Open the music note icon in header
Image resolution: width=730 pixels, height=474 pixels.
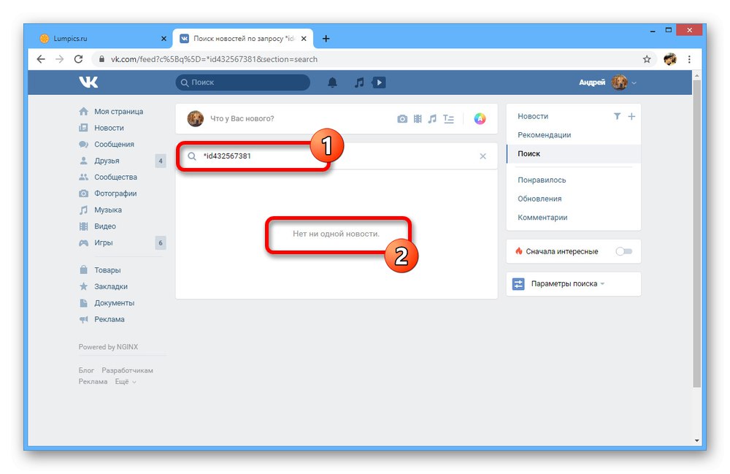point(359,83)
